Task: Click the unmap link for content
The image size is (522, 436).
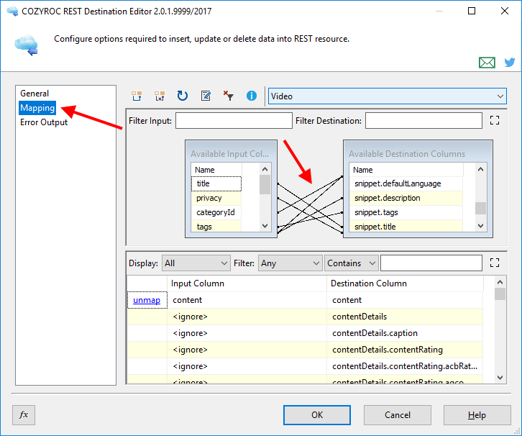Action: (x=147, y=300)
